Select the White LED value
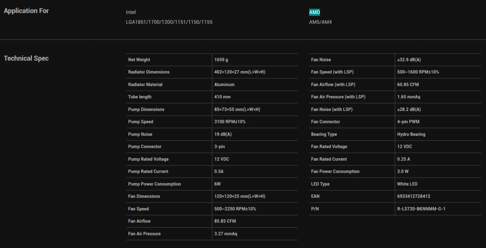 [407, 184]
